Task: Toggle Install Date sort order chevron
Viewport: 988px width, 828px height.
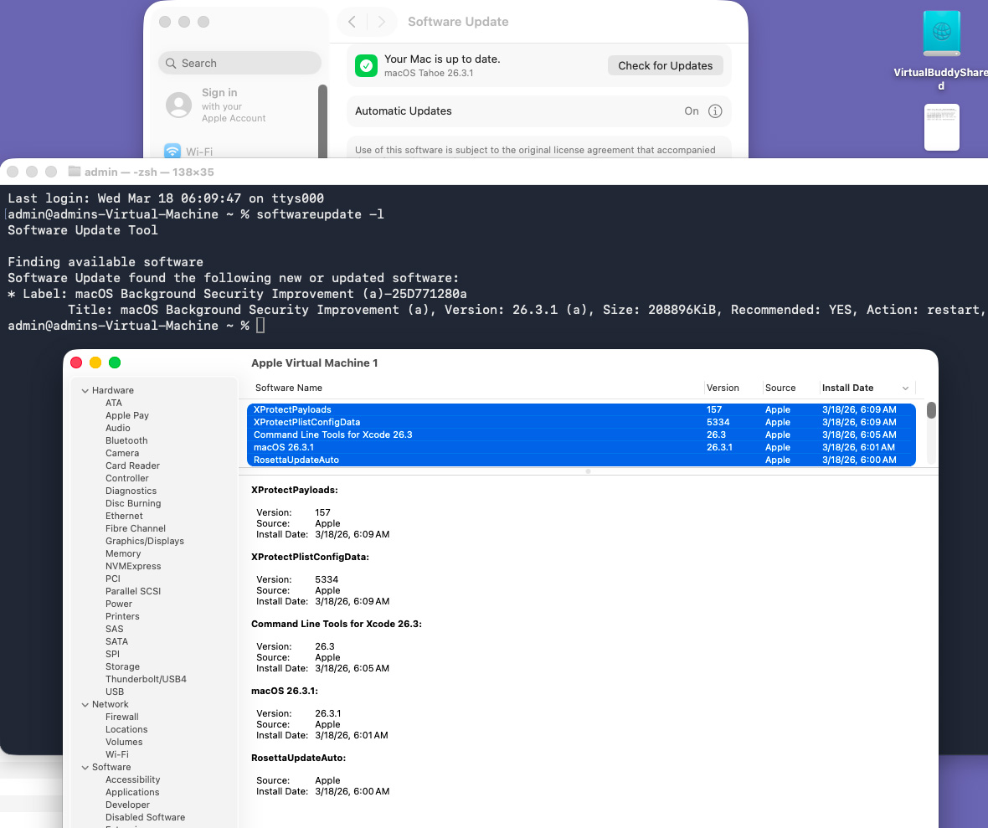Action: [x=905, y=388]
